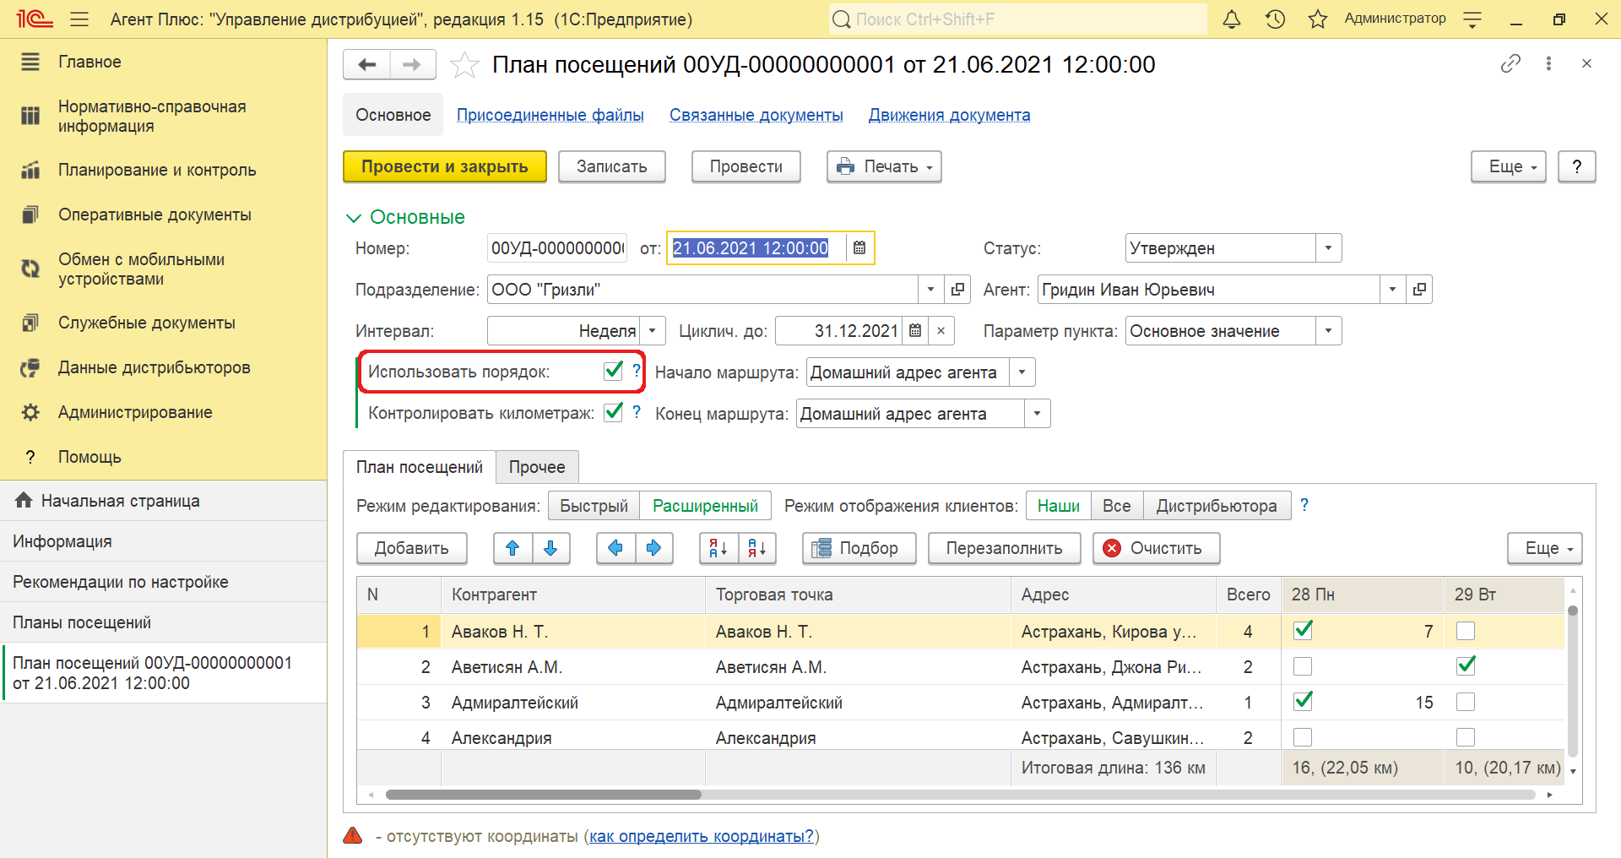Viewport: 1621px width, 858px height.
Task: Open service settings icon next to Администратор
Action: [1472, 19]
